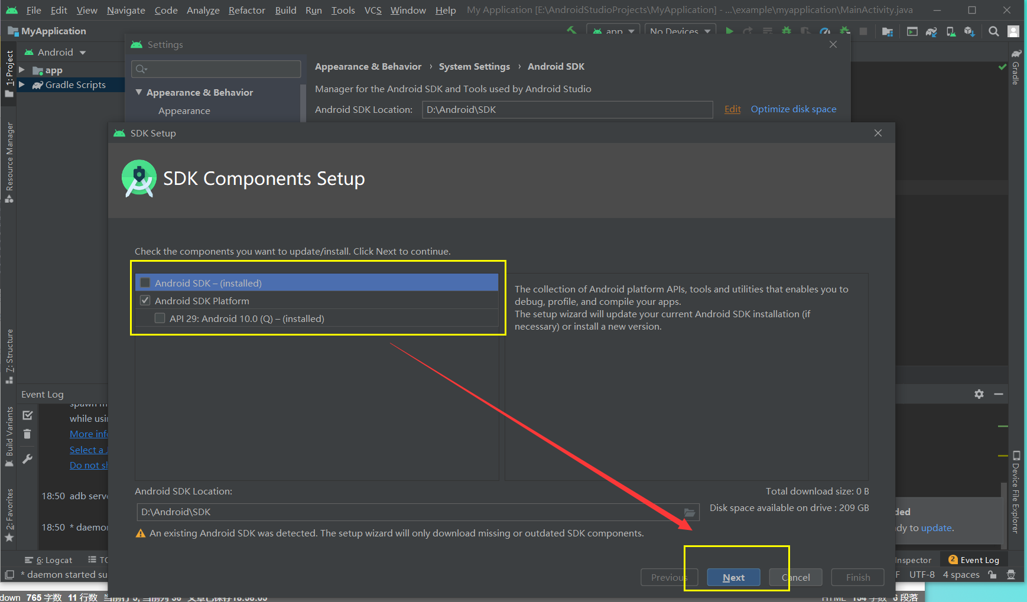Check API 29: Android 10.0 (Q) component
The height and width of the screenshot is (602, 1027).
[x=160, y=318]
